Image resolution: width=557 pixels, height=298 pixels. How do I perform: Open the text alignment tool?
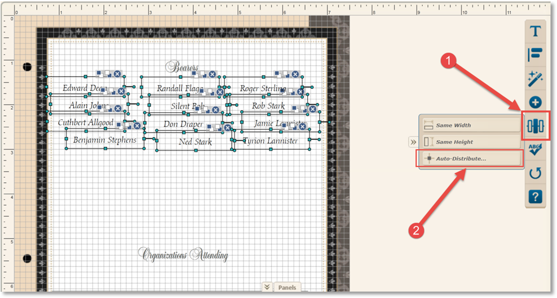coord(536,55)
